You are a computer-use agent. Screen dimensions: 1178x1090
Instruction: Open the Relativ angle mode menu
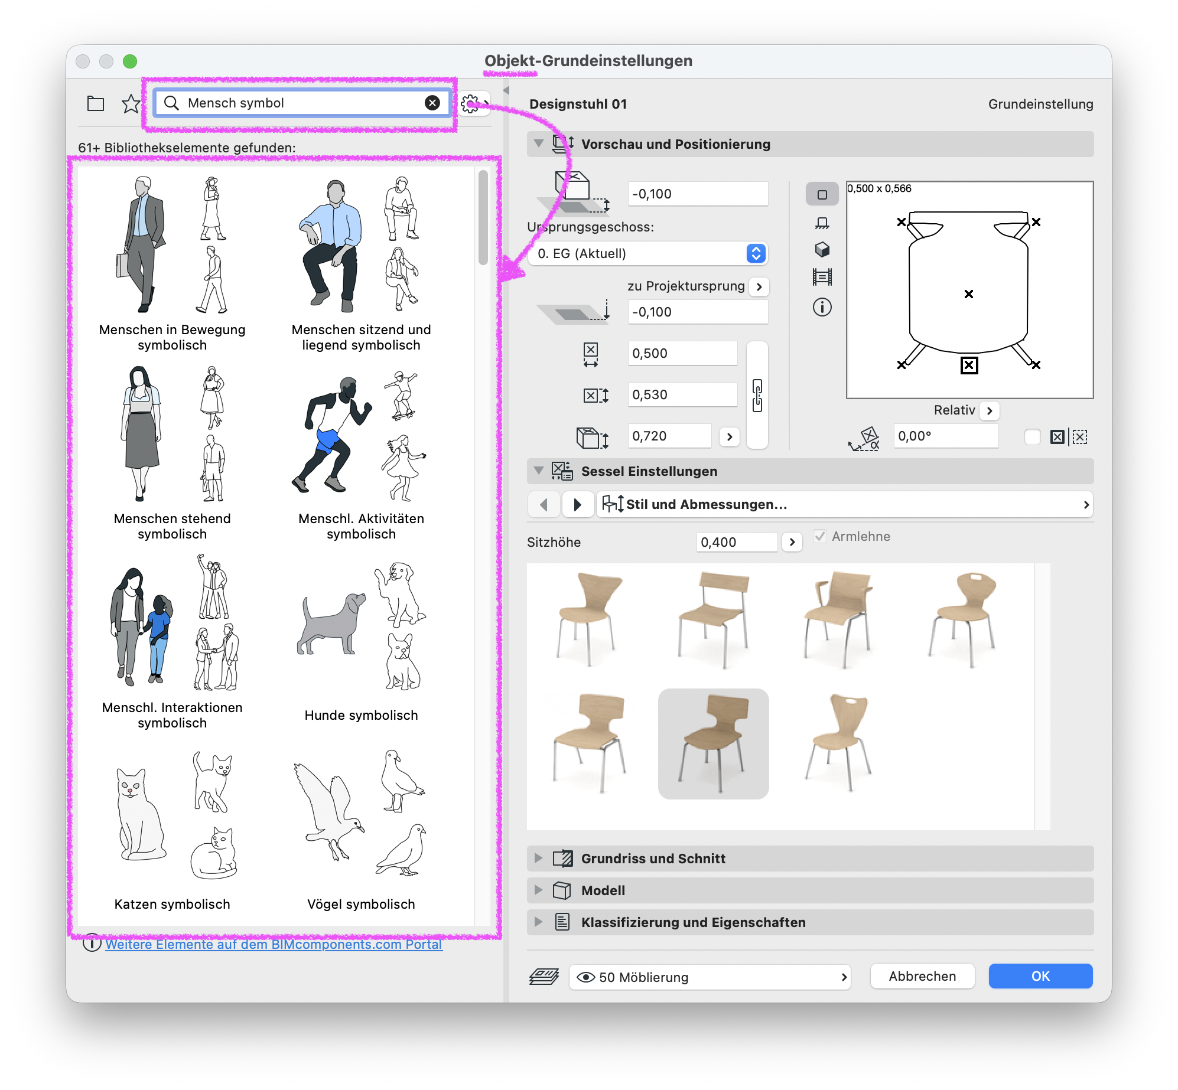click(x=990, y=410)
